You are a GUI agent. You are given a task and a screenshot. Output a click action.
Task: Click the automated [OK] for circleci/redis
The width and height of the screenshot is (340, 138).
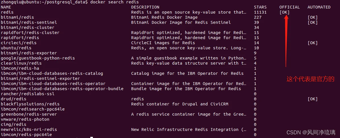pos(312,43)
